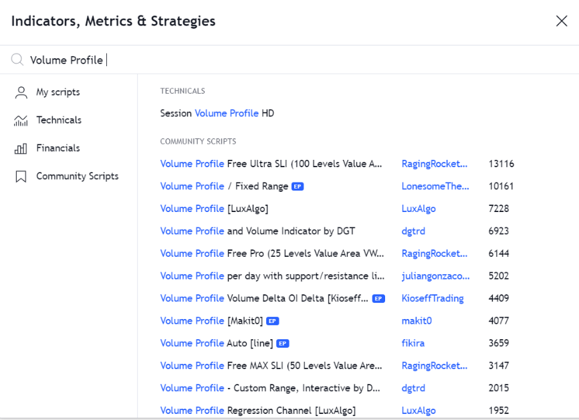579x420 pixels.
Task: Add Session Volume Profile HD indicator
Action: pyautogui.click(x=217, y=113)
